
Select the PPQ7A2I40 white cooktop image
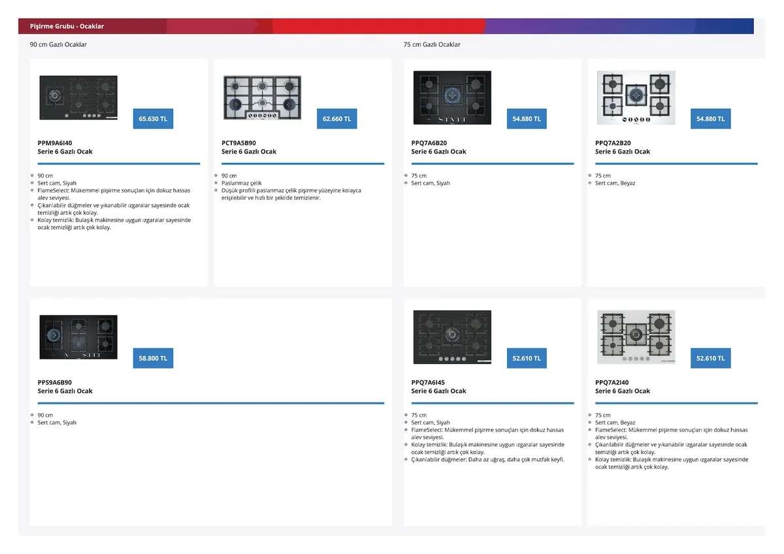click(636, 337)
